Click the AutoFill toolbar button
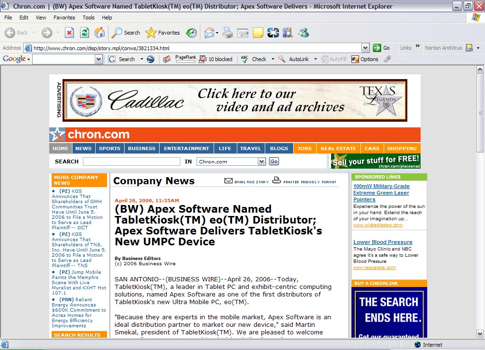The image size is (485, 350). pos(334,59)
